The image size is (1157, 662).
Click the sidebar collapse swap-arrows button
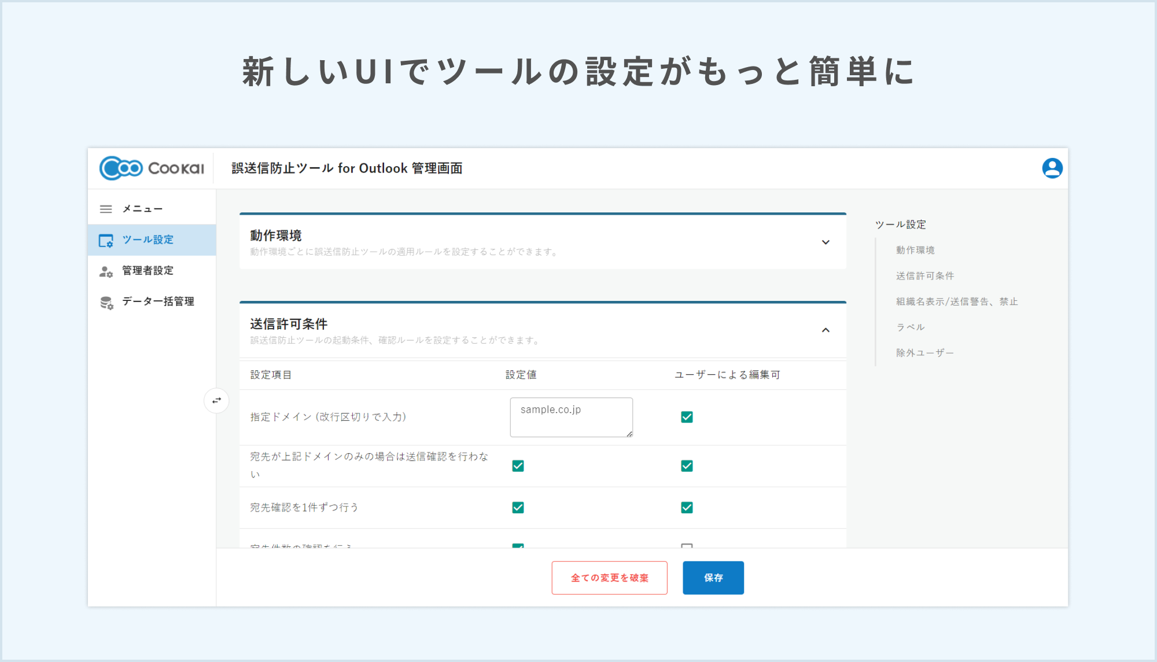(216, 400)
